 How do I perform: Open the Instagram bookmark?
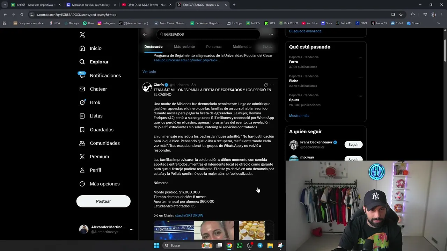pyautogui.click(x=106, y=23)
